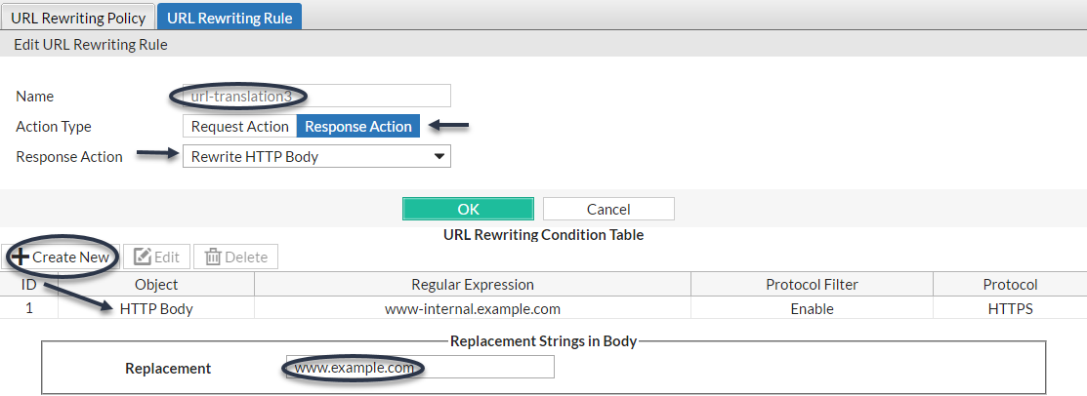Click the Cancel button
1087x396 pixels.
tap(608, 209)
